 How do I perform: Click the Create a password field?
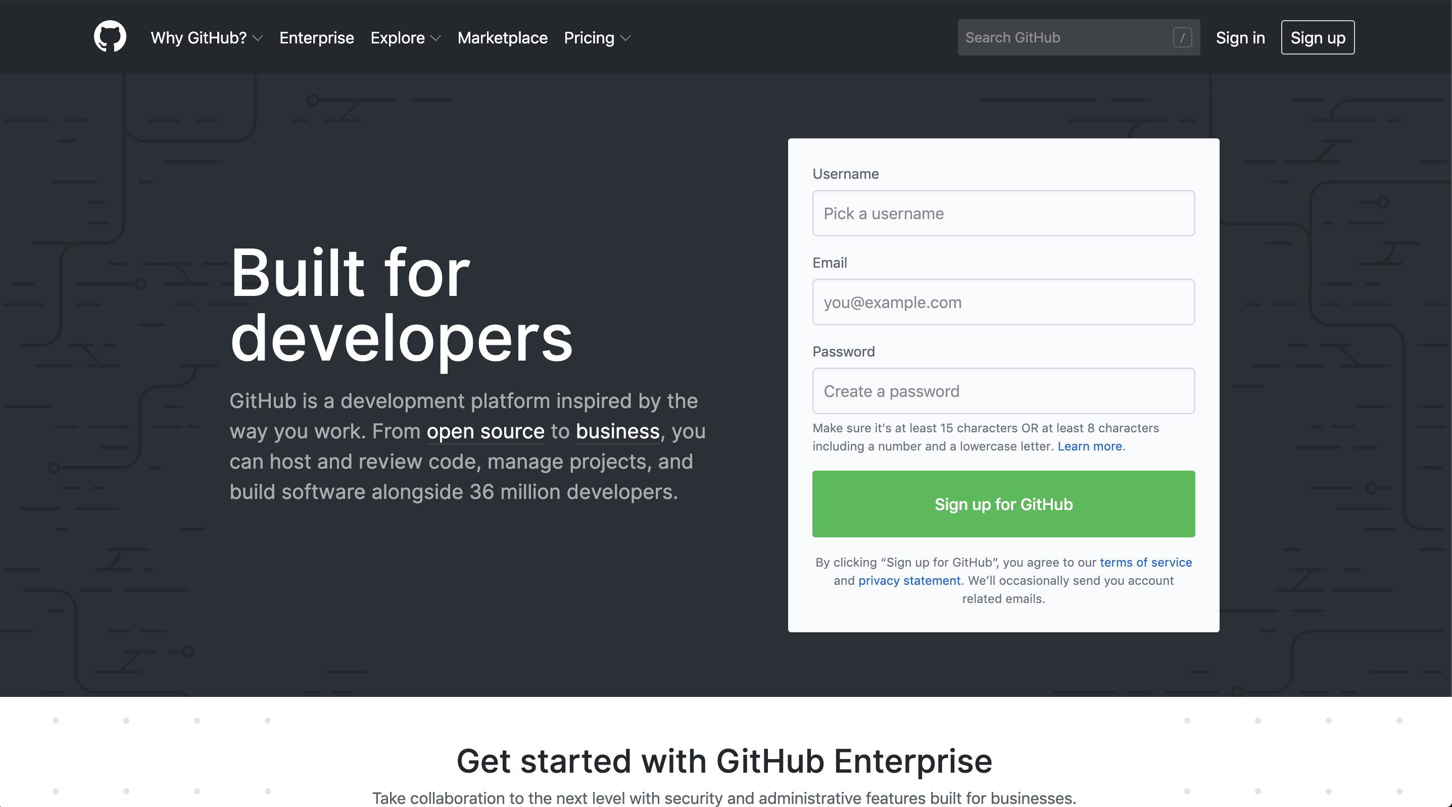coord(1003,391)
